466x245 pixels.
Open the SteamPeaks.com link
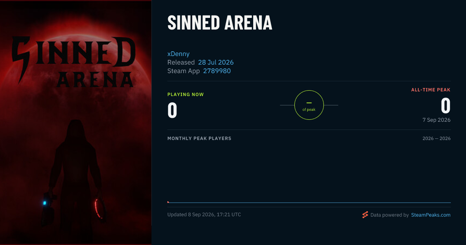431,215
